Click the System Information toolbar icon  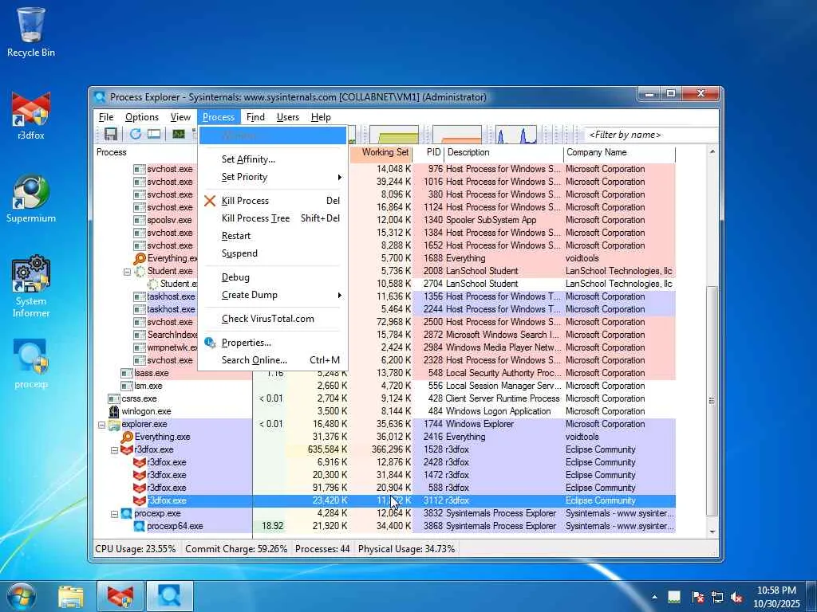click(x=179, y=134)
